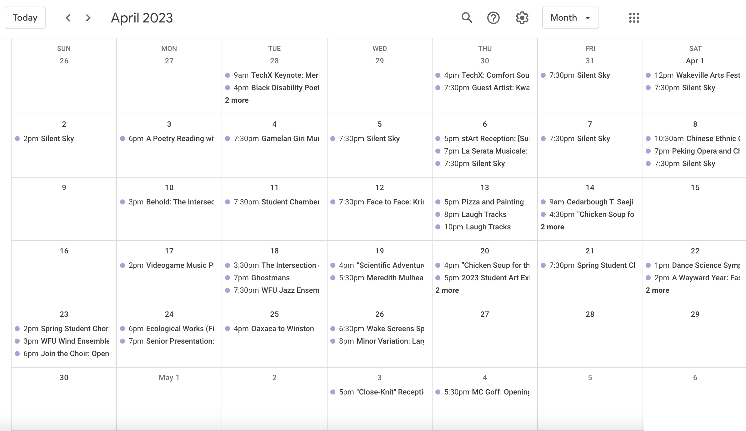The width and height of the screenshot is (746, 431).
Task: Open 3:30pm The Intersection event
Action: point(272,265)
